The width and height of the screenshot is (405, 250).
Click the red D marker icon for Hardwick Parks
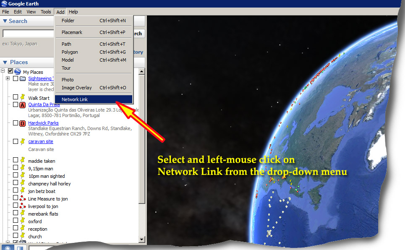pyautogui.click(x=23, y=123)
